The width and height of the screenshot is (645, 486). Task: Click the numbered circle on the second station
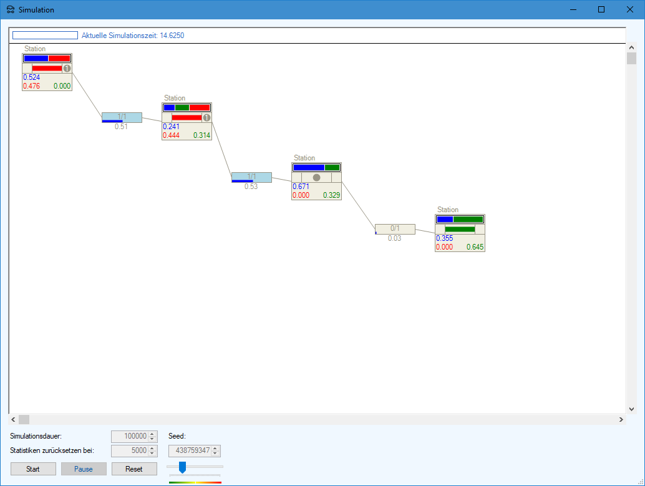[206, 117]
